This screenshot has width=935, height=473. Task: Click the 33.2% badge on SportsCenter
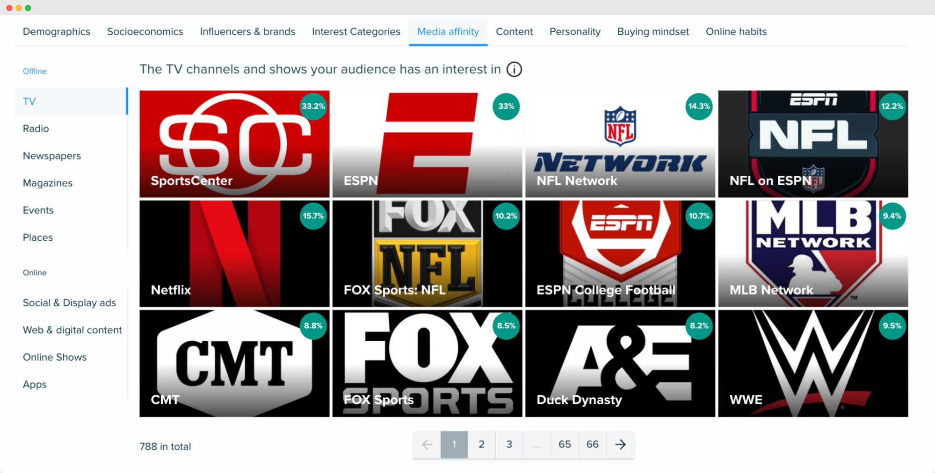click(313, 106)
